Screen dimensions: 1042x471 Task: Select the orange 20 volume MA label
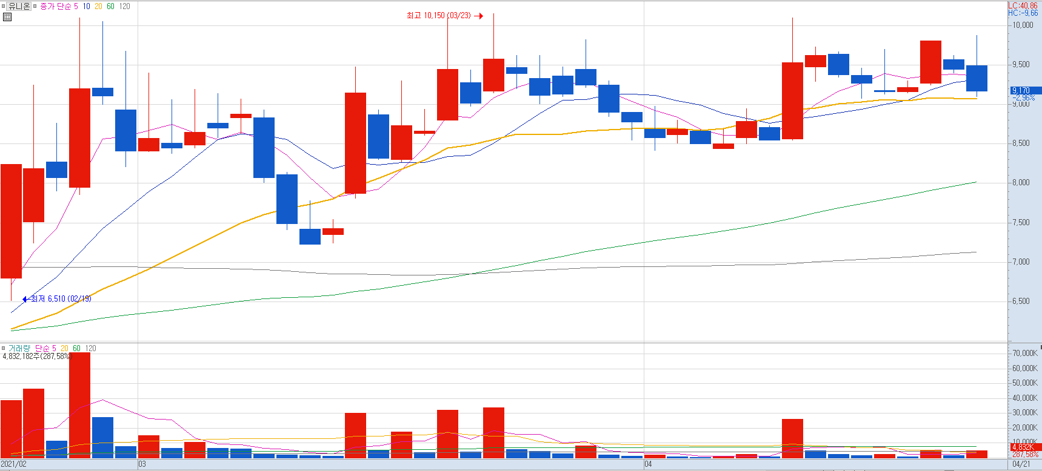pyautogui.click(x=64, y=348)
